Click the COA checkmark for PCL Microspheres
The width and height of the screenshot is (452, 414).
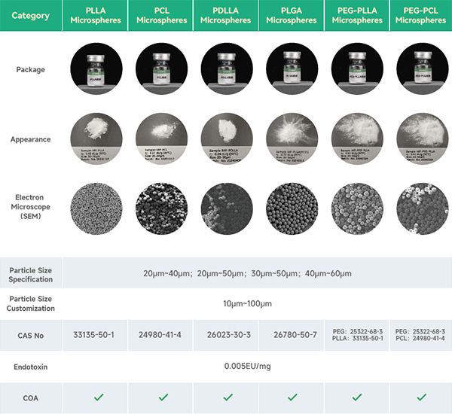[160, 397]
